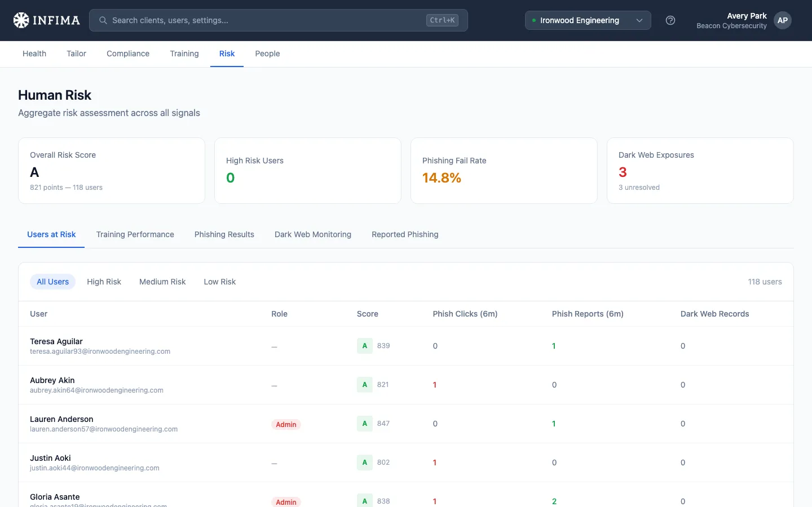This screenshot has height=507, width=812.
Task: Click the 3 unresolved text
Action: (x=639, y=188)
